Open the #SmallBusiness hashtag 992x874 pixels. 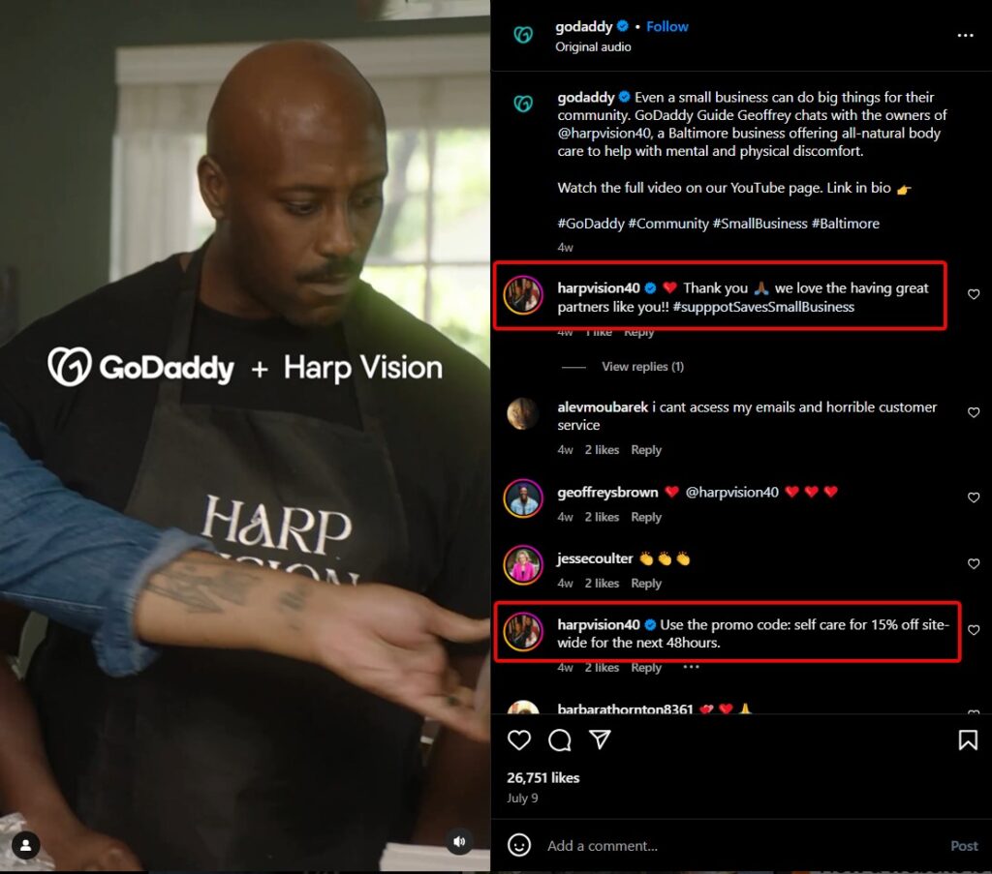[759, 224]
